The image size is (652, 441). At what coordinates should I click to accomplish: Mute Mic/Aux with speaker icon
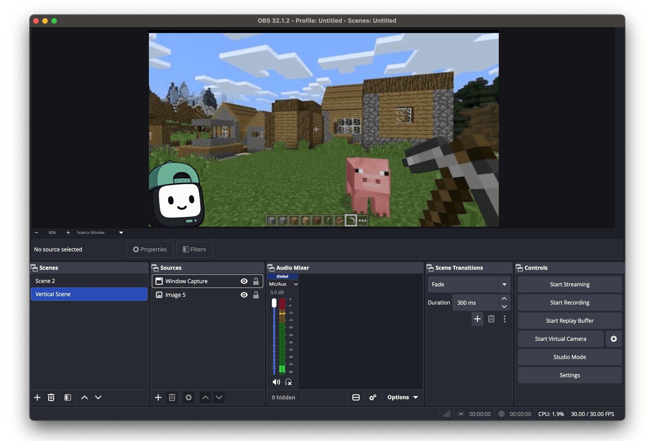276,382
